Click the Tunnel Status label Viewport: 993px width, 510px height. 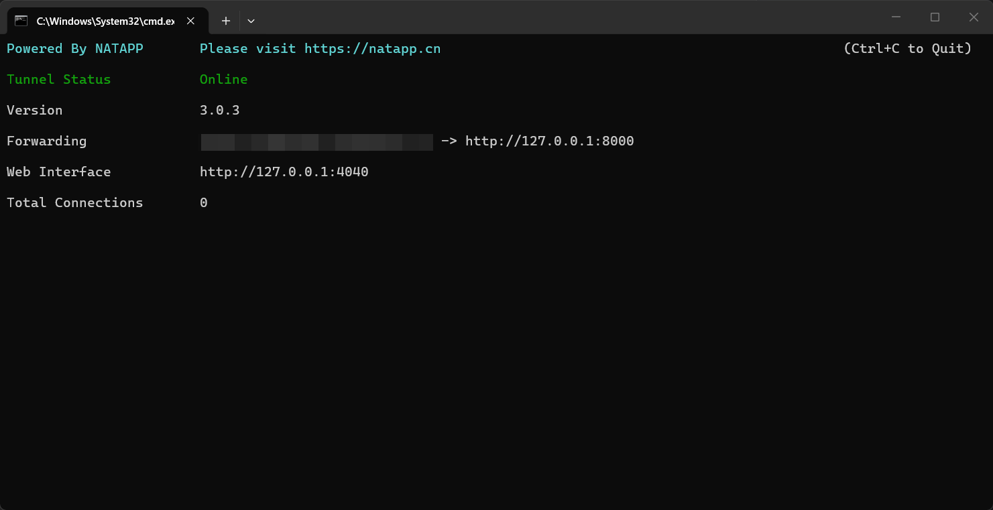[x=59, y=80]
